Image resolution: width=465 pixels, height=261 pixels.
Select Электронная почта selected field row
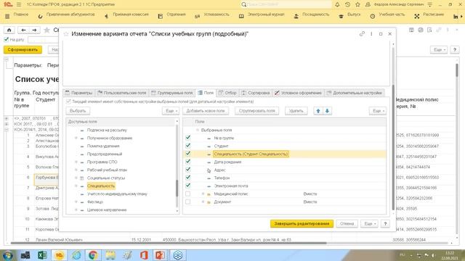pyautogui.click(x=284, y=186)
